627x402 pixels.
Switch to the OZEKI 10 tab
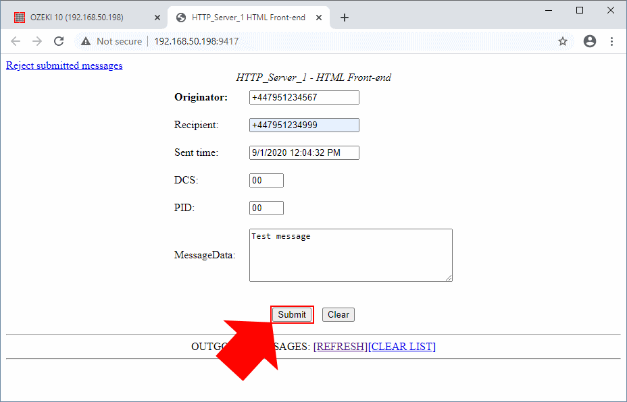coord(84,18)
